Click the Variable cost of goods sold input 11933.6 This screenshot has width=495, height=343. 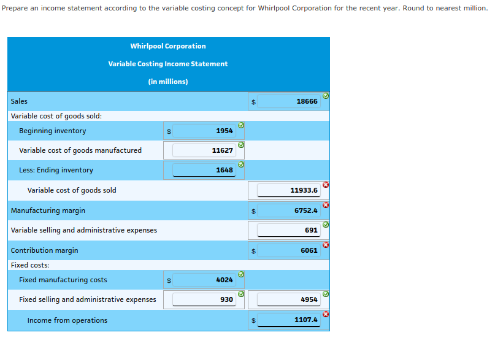[289, 190]
